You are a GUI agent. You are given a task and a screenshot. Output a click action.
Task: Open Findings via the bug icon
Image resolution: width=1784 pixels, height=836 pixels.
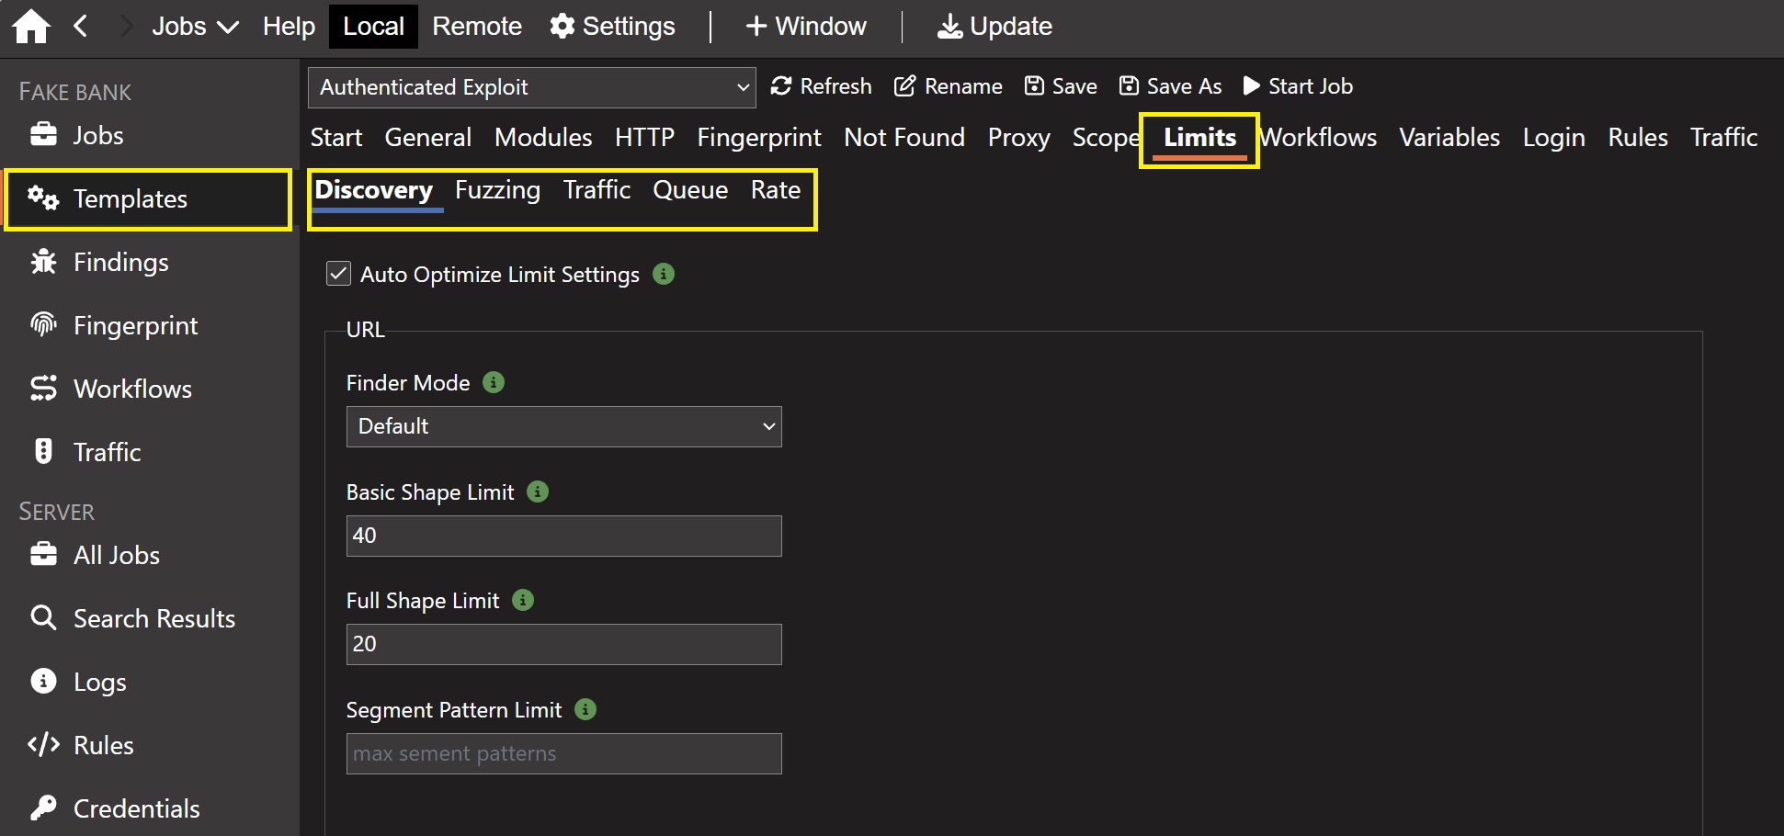tap(43, 262)
